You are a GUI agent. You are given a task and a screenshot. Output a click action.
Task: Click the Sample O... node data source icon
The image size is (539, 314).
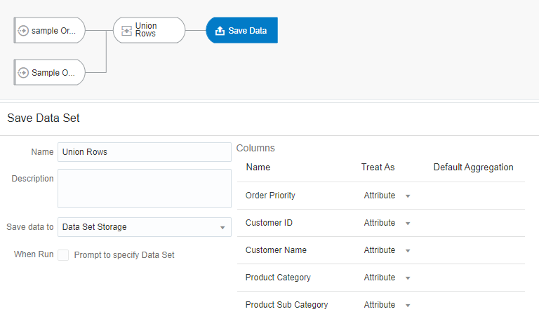[23, 73]
